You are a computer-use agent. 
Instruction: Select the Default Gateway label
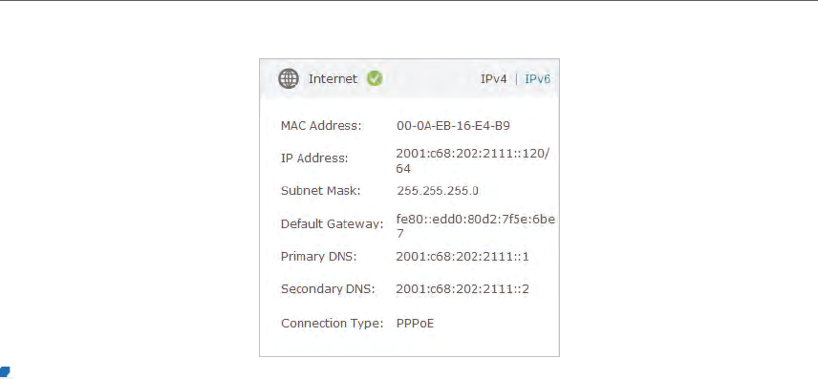pyautogui.click(x=332, y=224)
